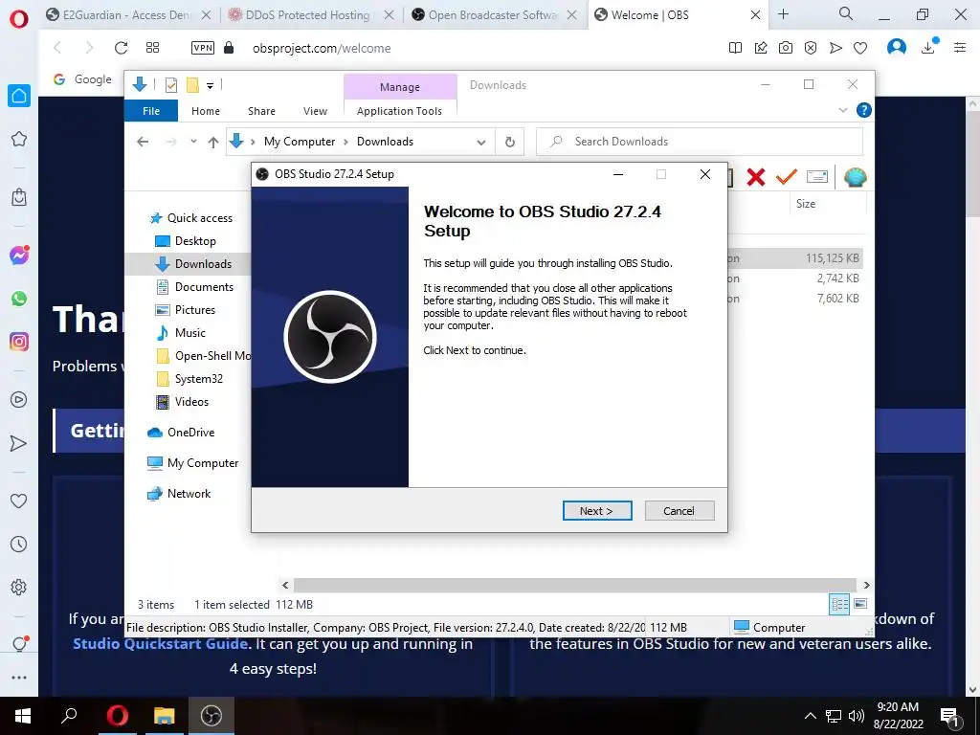
Task: Click the shell globe toolbar icon
Action: (855, 177)
